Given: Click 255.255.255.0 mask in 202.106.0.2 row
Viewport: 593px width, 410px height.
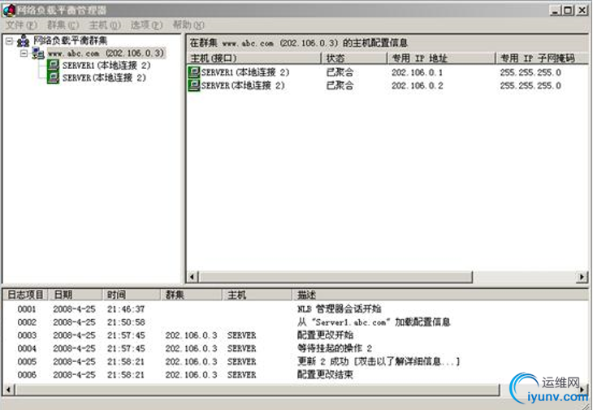Looking at the screenshot, I should [530, 85].
